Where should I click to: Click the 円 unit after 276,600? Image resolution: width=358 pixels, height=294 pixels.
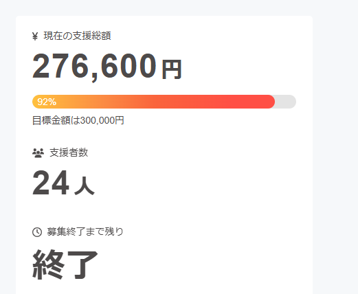pyautogui.click(x=172, y=69)
